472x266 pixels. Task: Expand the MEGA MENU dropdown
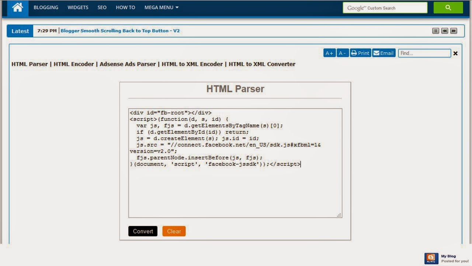point(162,7)
